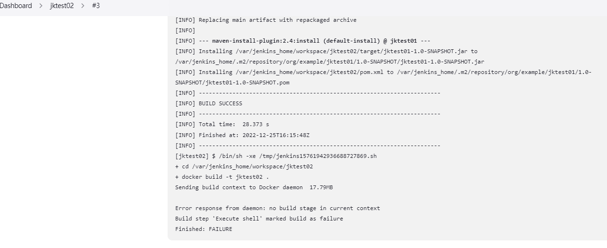Click the 'Installing ... jktest01-1.0-SNAPSHOT.jar to' line
This screenshot has height=248, width=607.
click(x=326, y=51)
